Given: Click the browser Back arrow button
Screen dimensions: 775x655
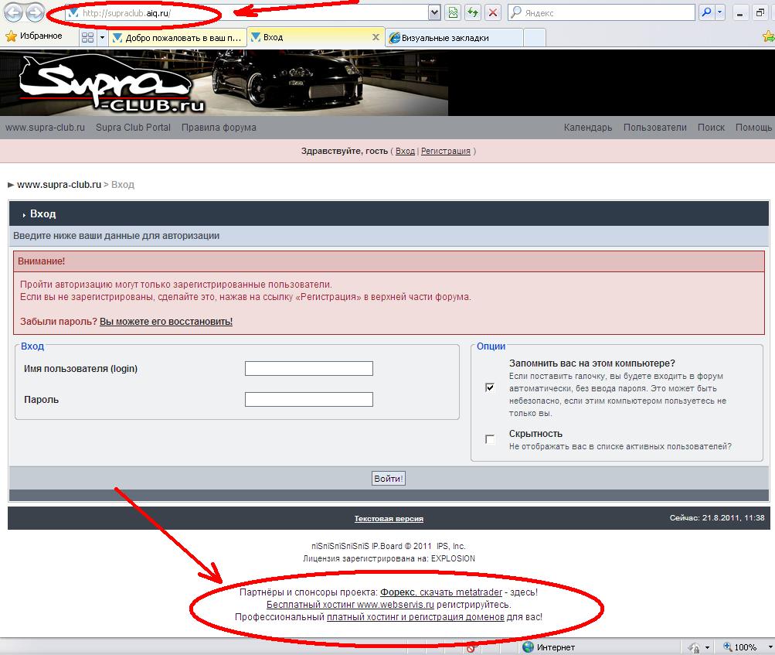Looking at the screenshot, I should click(14, 12).
